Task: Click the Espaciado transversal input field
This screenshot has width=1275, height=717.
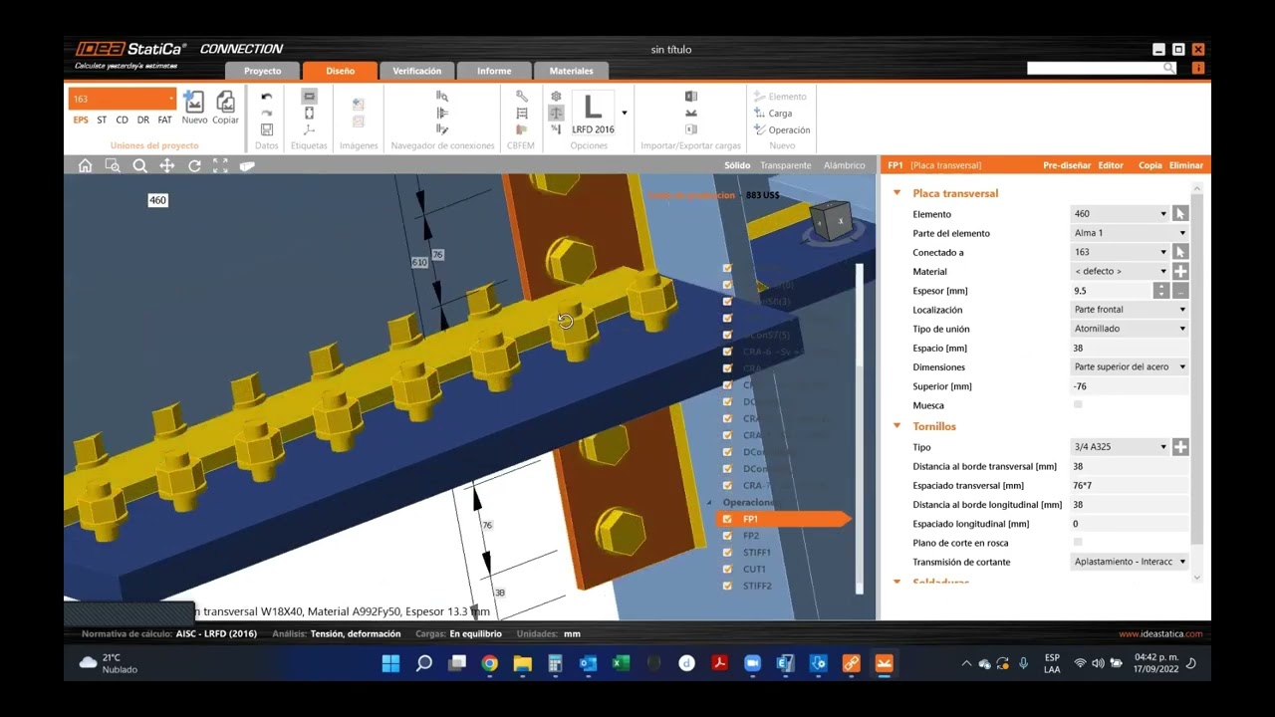Action: coord(1129,485)
